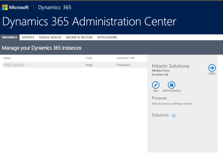
Task: Sort by the Instance Type column header
Action: (125, 58)
